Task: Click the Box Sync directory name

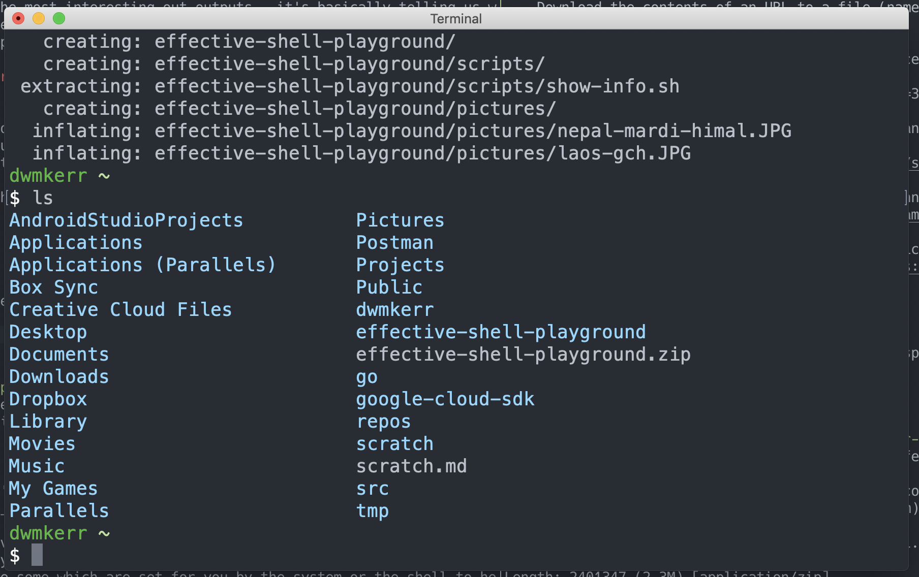Action: point(53,287)
